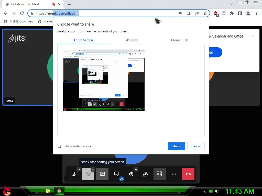Open the file explorer taskbar icon
This screenshot has height=196, width=262.
tap(48, 191)
